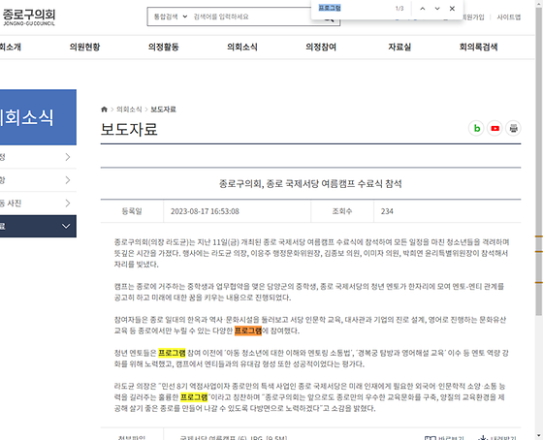Screen dimensions: 543x440
Task: Click the registration date 2023-08-17 16:53:08
Action: [x=205, y=211]
